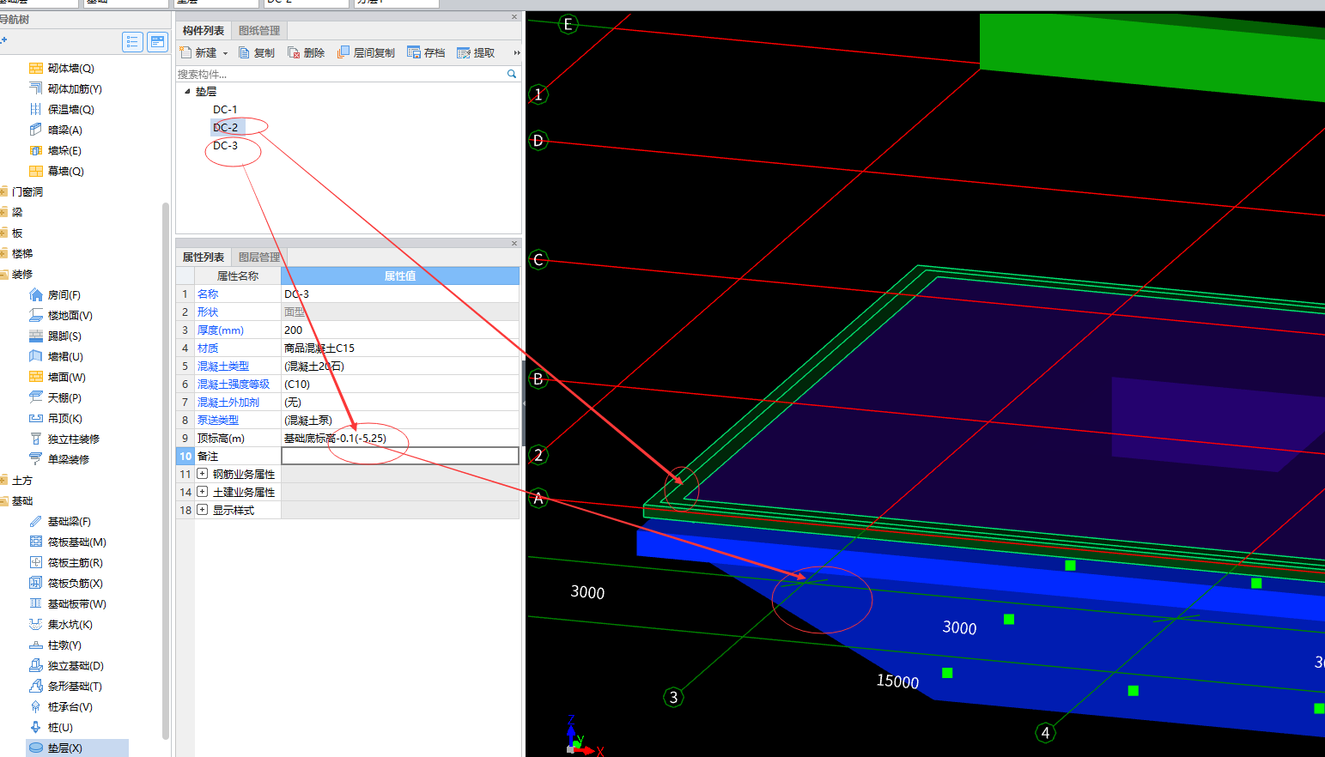The image size is (1325, 757).
Task: Click the 删除 button
Action: 306,53
